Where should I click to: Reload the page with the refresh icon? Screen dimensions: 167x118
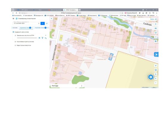[x=16, y=13]
